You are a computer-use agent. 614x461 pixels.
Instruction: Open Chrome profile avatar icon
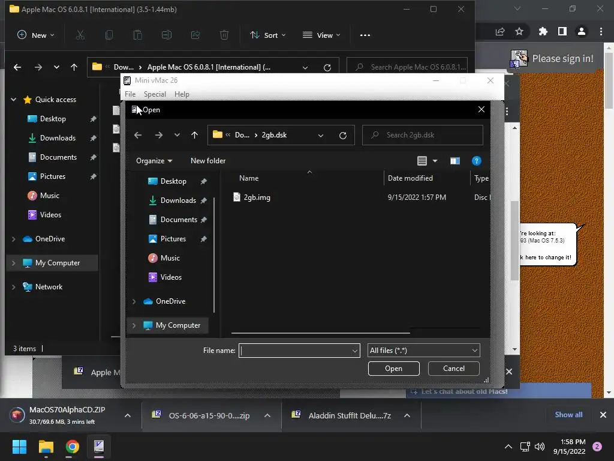click(x=582, y=31)
